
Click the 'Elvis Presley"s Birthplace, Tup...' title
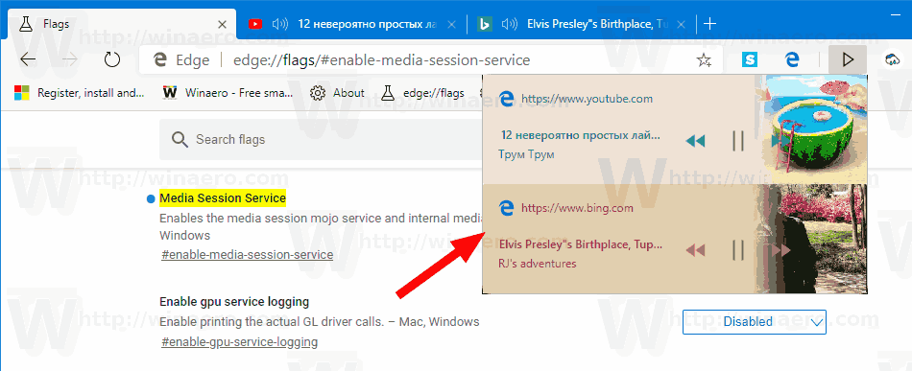[581, 244]
